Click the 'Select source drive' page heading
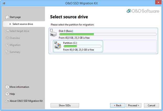The image size is (163, 111). (69, 17)
